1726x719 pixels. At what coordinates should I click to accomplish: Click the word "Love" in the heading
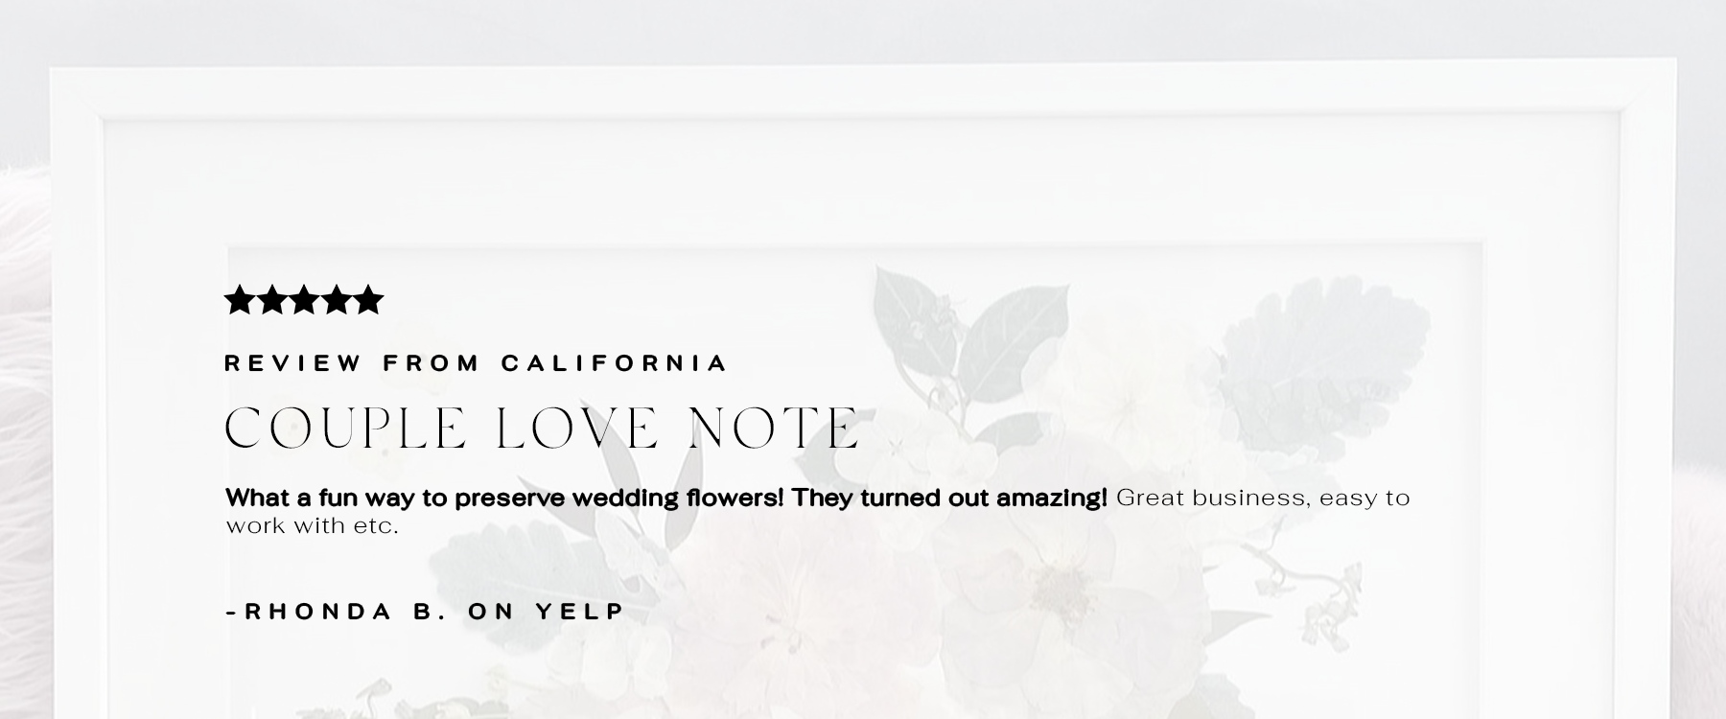tap(577, 429)
